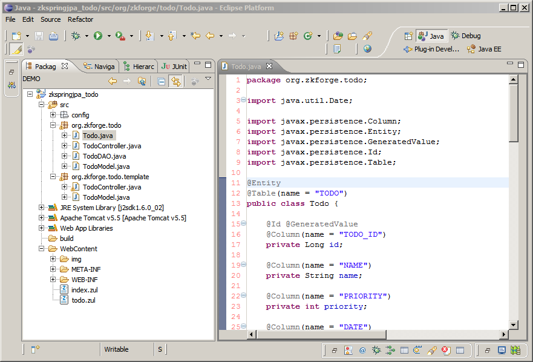Open the Search flashlight fast view icon
Viewport: 533px width, 362px height.
(x=432, y=350)
